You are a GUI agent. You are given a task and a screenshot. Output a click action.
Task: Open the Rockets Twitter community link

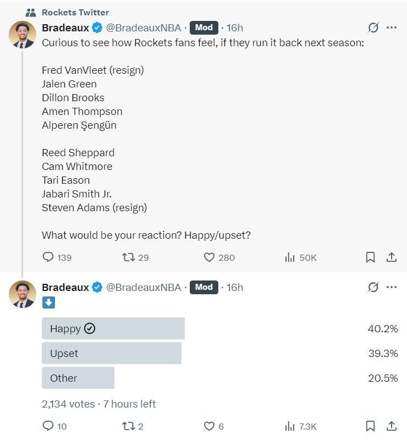(75, 12)
